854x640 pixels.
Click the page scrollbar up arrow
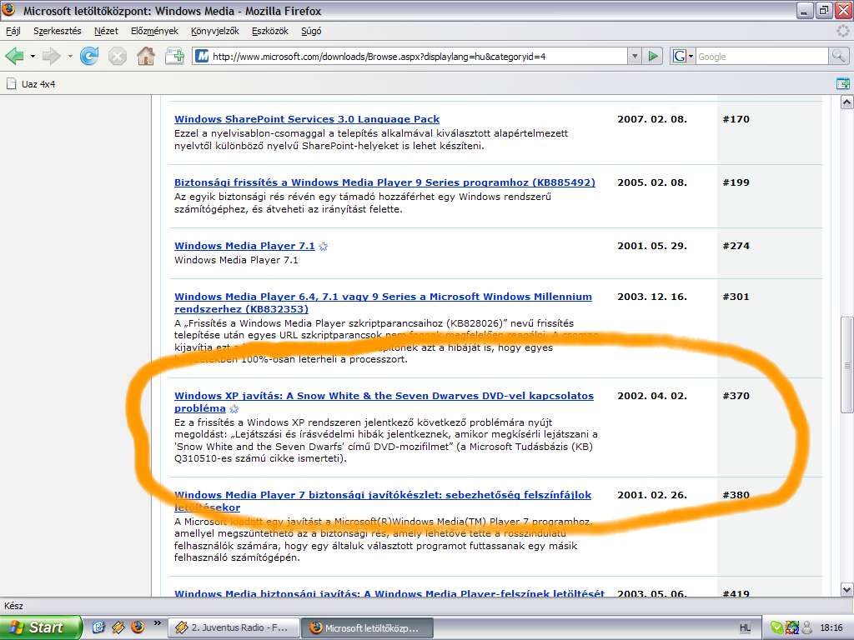(847, 101)
